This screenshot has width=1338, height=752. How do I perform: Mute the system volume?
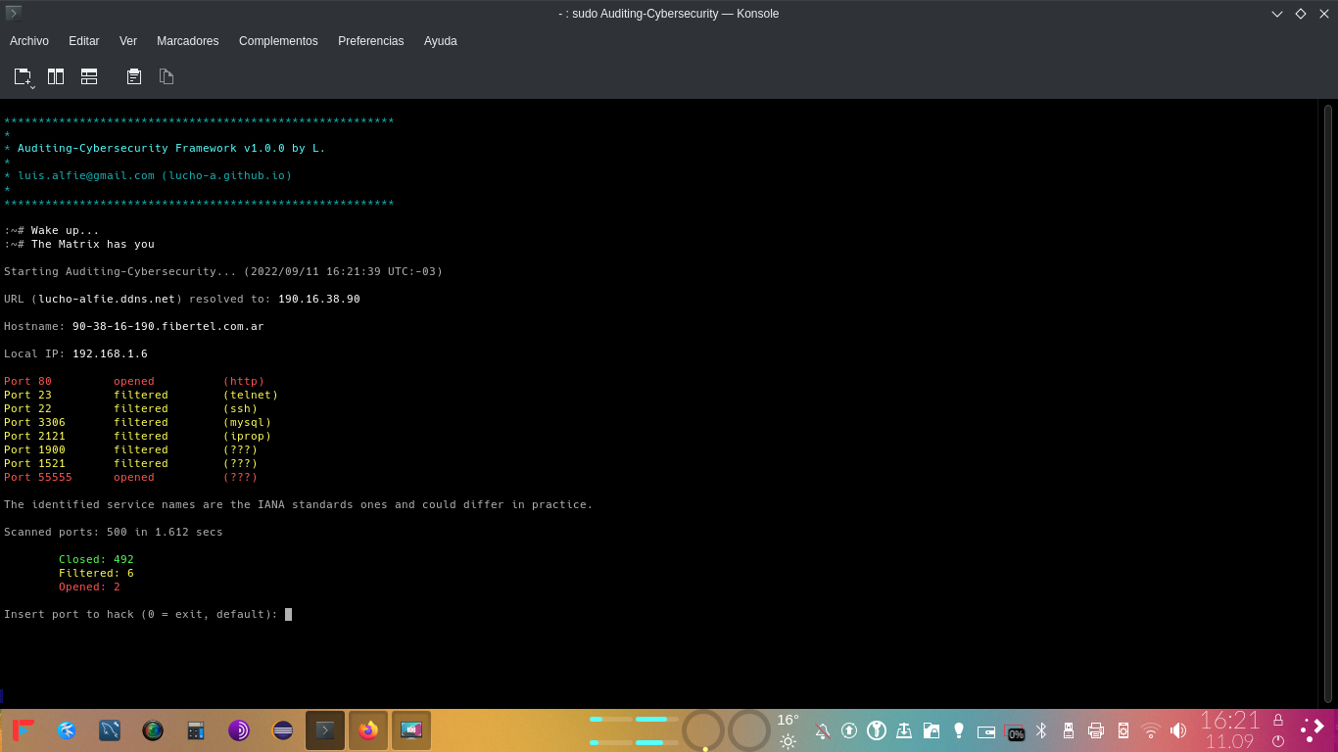(1178, 730)
